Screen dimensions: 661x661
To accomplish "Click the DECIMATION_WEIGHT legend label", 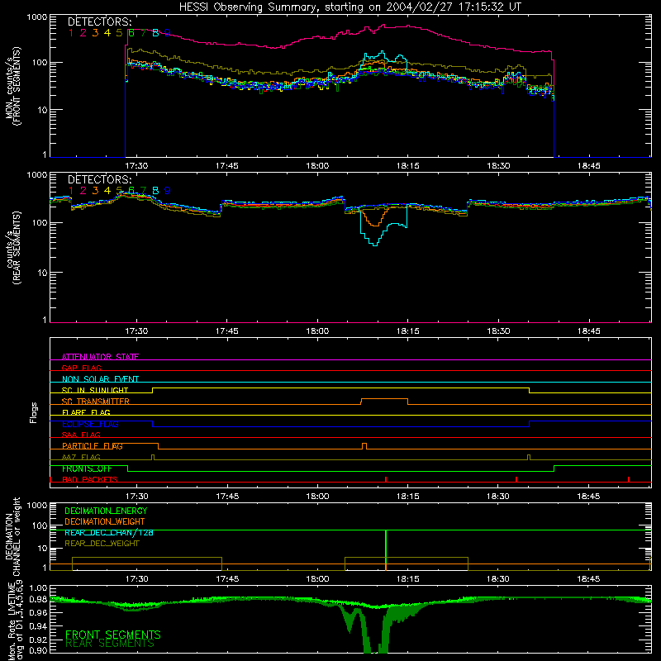I will click(x=105, y=521).
